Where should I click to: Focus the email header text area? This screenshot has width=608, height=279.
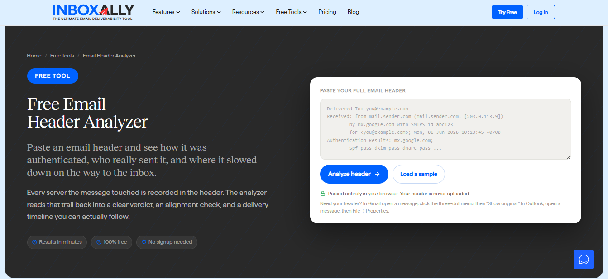point(445,129)
